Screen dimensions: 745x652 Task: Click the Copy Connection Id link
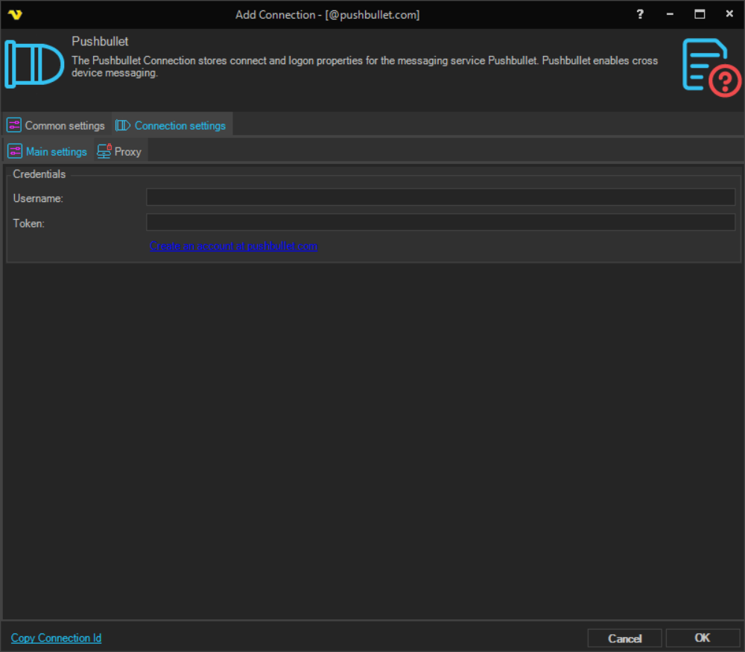click(56, 638)
